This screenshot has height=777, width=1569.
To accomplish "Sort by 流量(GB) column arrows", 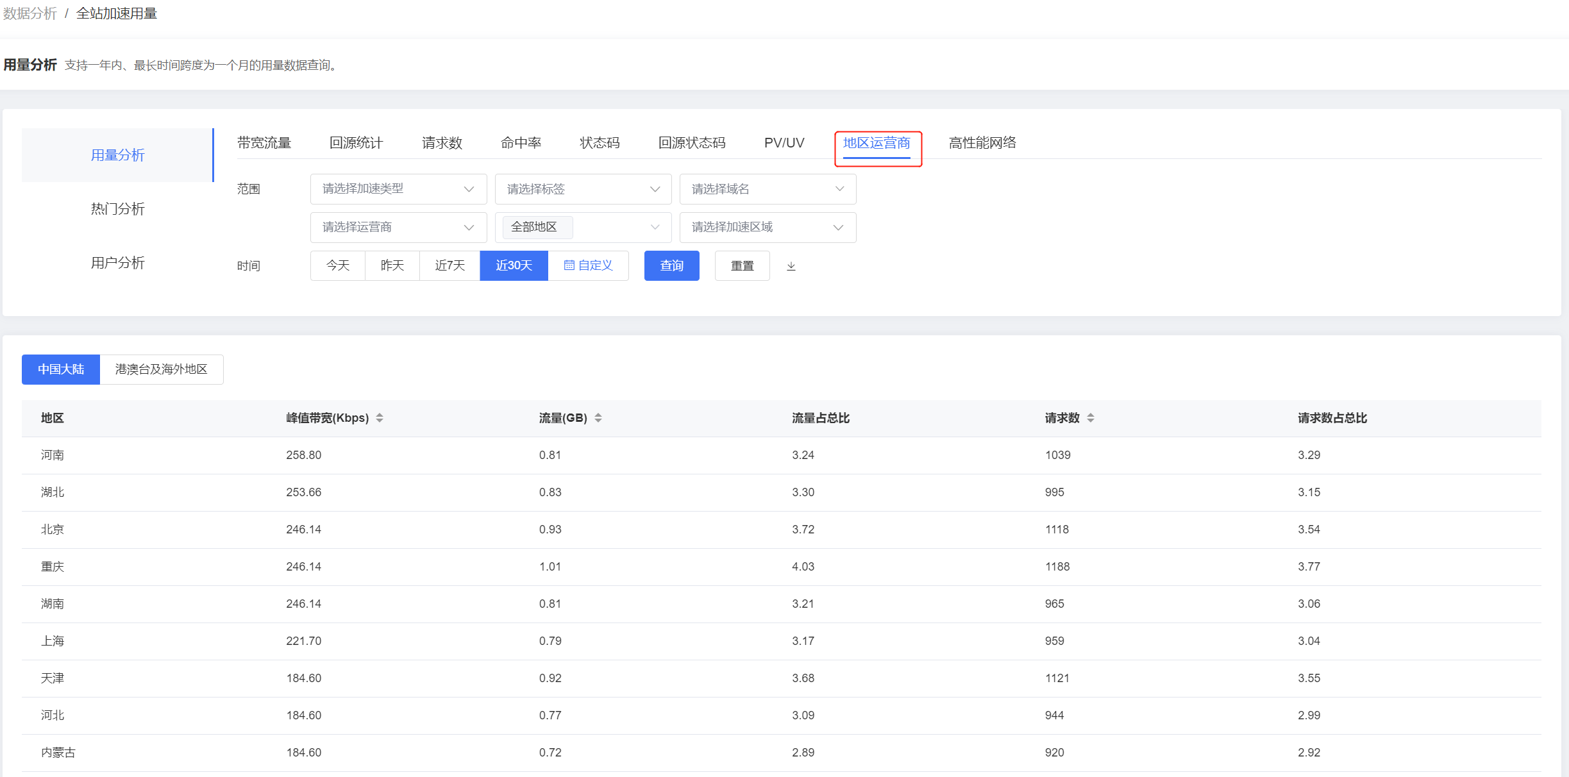I will 598,418.
